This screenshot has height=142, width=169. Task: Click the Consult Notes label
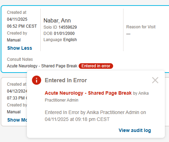(x=20, y=59)
